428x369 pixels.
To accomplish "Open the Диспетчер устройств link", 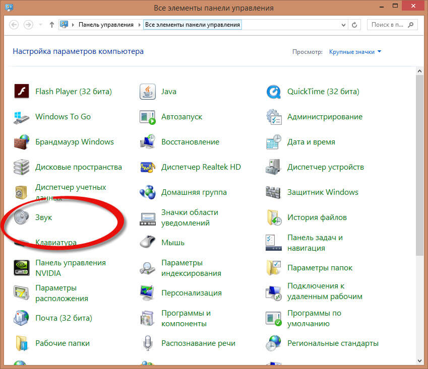I will pyautogui.click(x=325, y=167).
